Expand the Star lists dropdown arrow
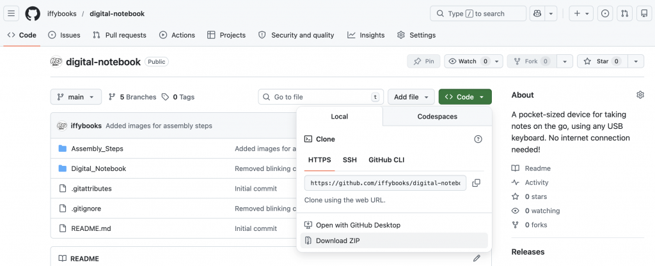This screenshot has width=655, height=266. 635,61
